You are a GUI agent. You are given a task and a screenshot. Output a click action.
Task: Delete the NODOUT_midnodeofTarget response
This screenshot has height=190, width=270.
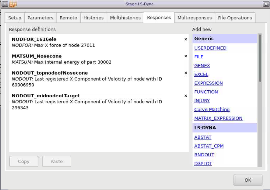pyautogui.click(x=186, y=96)
